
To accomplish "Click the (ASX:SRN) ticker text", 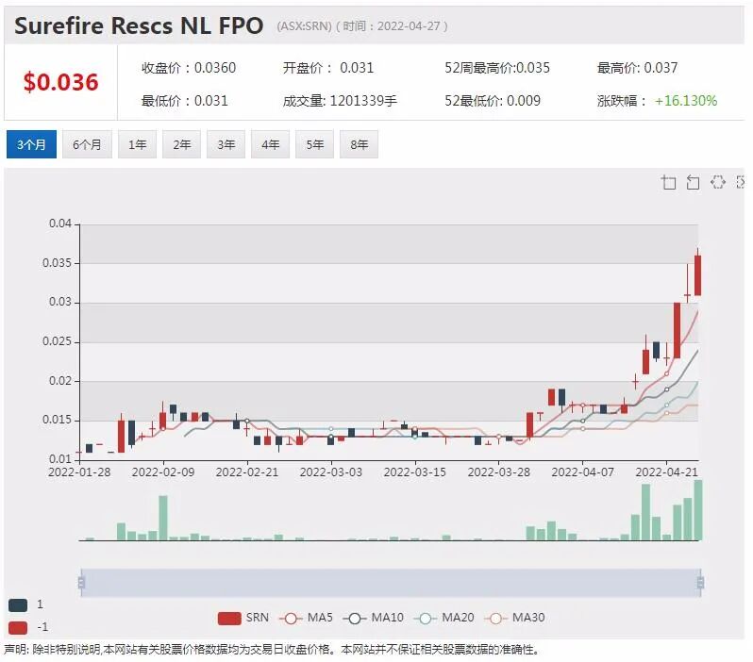I will (x=304, y=25).
